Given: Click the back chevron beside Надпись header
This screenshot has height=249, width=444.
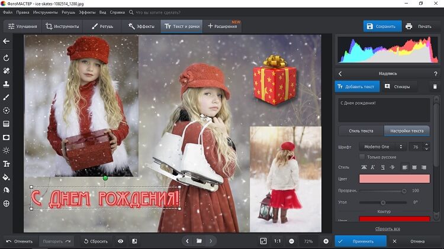Looking at the screenshot, I should [340, 73].
